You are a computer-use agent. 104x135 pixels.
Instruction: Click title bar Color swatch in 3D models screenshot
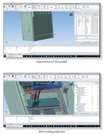pos(33,4)
